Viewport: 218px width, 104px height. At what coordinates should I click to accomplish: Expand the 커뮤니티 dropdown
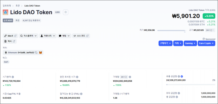click(48, 36)
